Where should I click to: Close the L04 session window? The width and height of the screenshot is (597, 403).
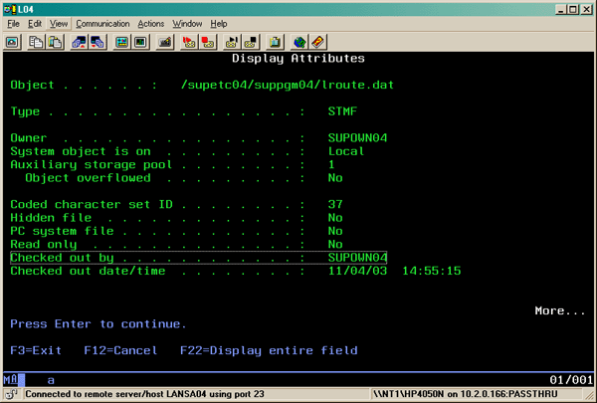tap(586, 10)
